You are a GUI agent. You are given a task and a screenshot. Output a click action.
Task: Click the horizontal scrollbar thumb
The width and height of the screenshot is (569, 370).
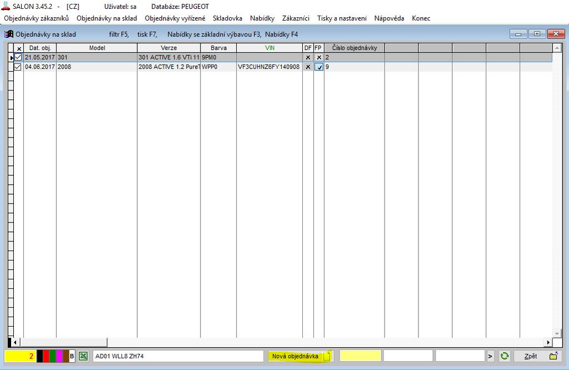[x=63, y=342]
